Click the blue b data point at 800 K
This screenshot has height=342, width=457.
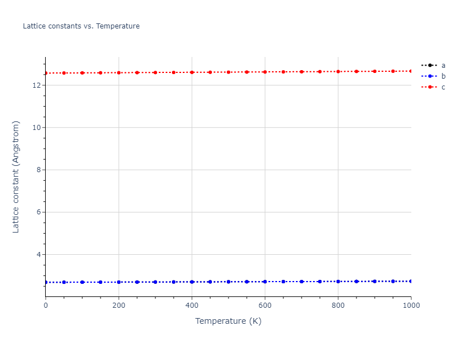(338, 281)
